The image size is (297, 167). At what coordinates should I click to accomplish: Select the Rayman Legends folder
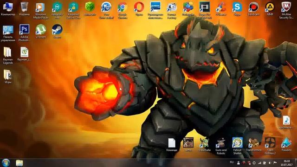[x=8, y=56]
